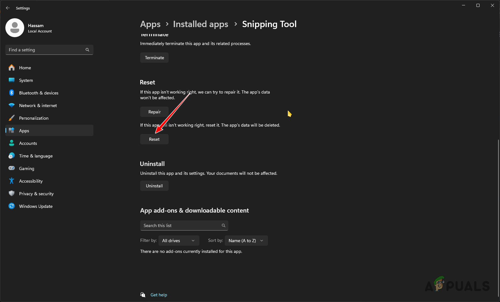
Task: Select Accessibility in the sidebar
Action: click(x=49, y=181)
